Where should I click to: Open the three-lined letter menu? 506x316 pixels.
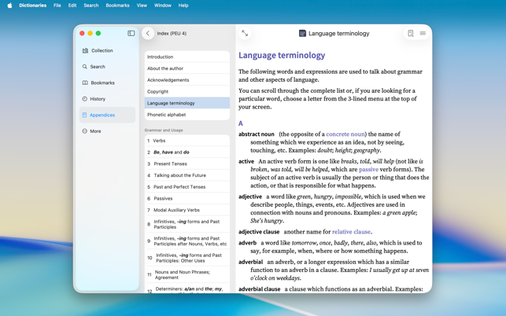point(423,33)
